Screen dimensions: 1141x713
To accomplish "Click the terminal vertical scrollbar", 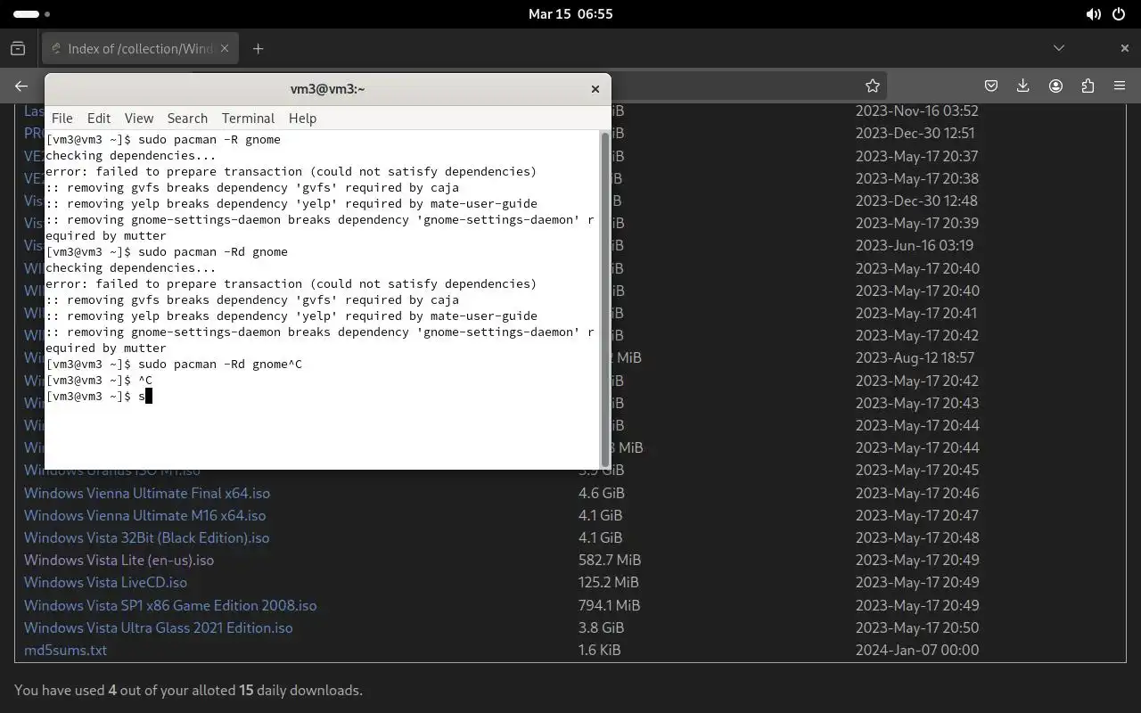I will pos(605,299).
